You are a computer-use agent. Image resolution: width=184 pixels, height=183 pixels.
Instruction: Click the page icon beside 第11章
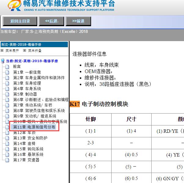coord(7,127)
